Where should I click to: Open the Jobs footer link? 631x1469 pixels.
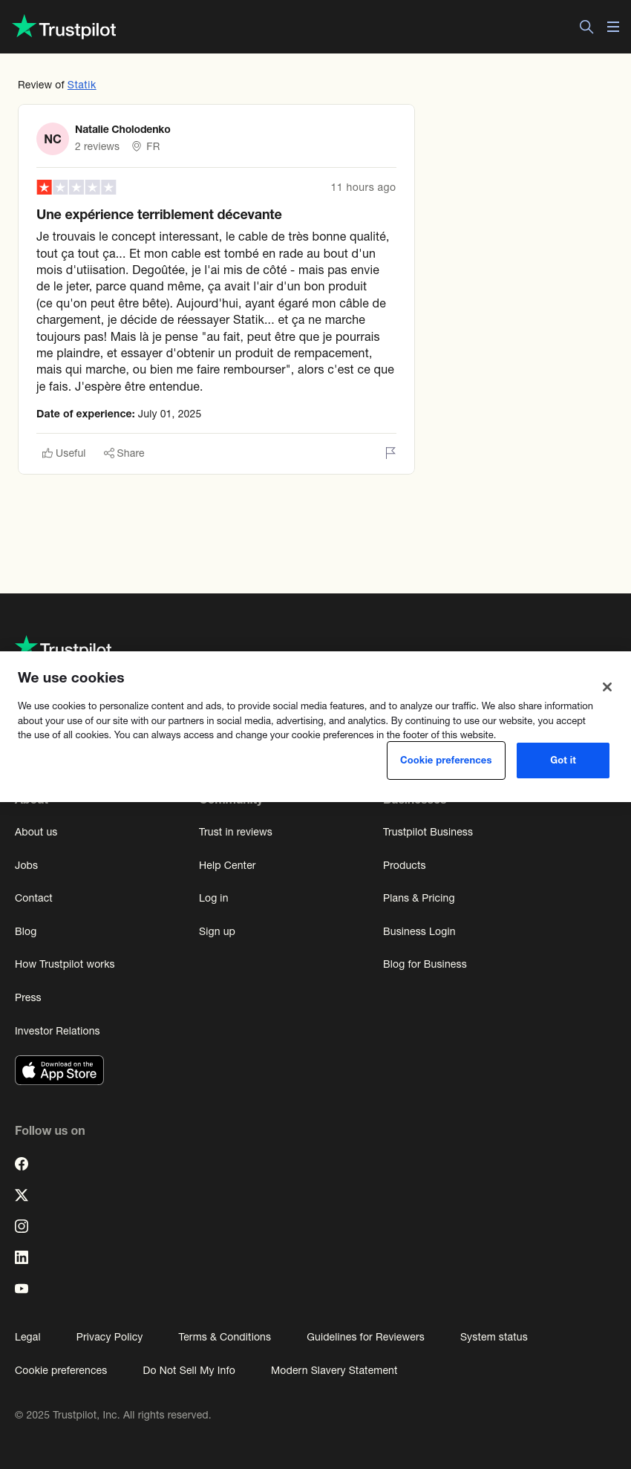point(26,865)
